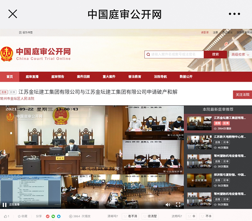The height and width of the screenshot is (221, 252).
Task: Open 庭审直播 live trials tab
Action: point(32,77)
